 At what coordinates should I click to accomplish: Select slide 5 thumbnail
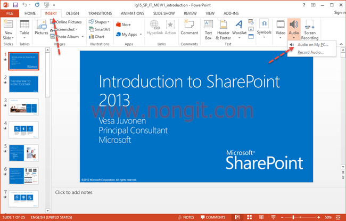click(x=23, y=153)
